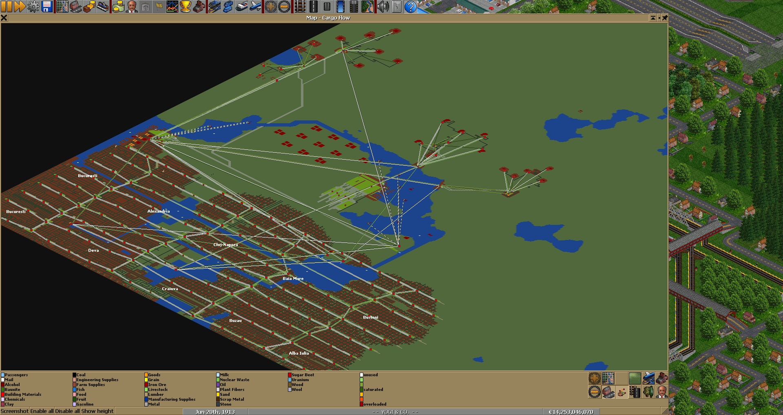
Task: Open the town directory menu
Action: pos(76,7)
